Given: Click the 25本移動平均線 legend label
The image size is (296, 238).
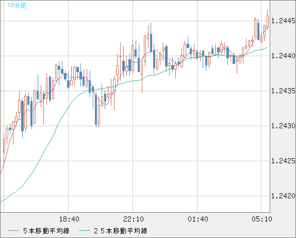Looking at the screenshot, I should coord(121,231).
